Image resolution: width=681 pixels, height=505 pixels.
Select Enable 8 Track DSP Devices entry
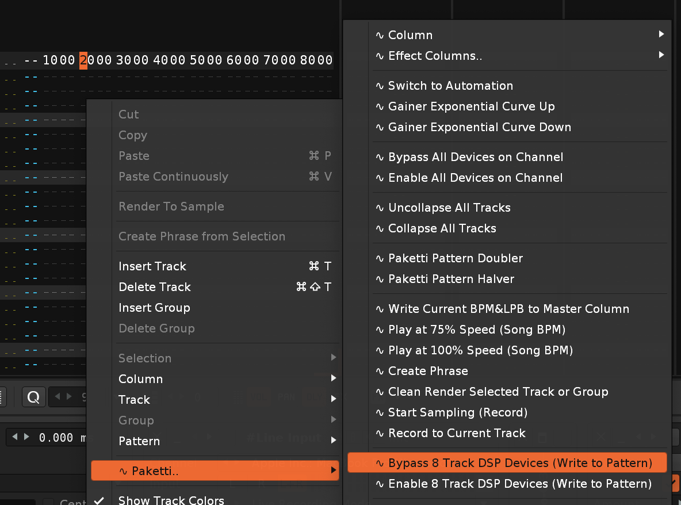click(520, 484)
